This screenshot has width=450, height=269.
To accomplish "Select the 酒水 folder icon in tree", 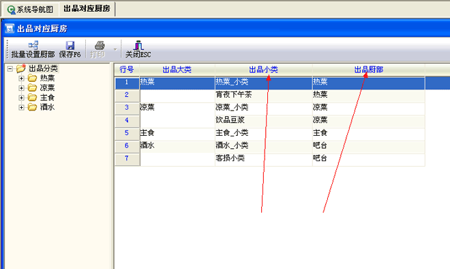I will [32, 107].
